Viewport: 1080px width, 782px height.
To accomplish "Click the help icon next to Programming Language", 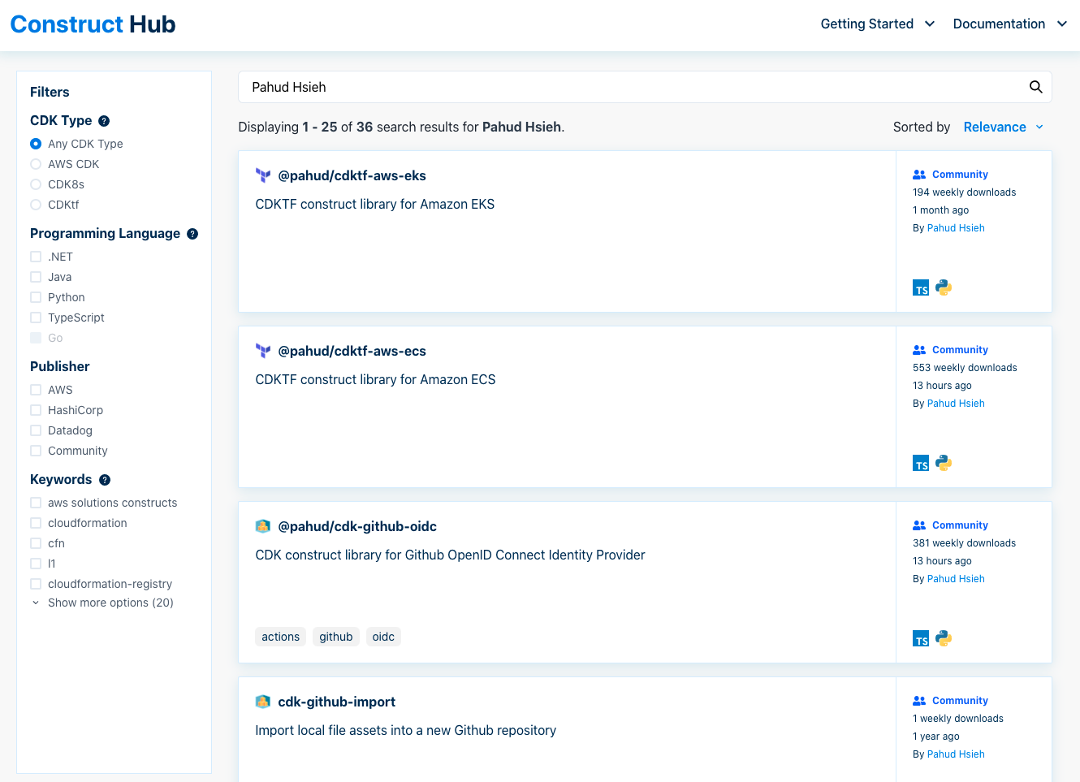I will [192, 233].
